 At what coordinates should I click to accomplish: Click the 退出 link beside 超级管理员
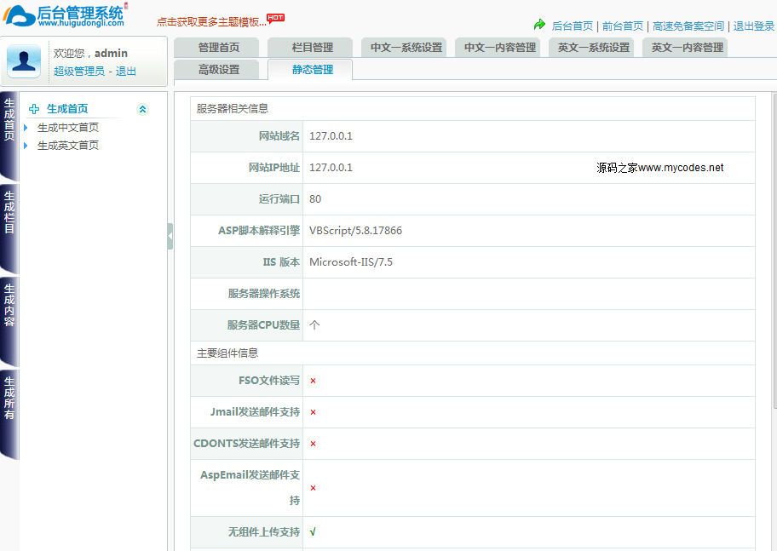pyautogui.click(x=125, y=72)
